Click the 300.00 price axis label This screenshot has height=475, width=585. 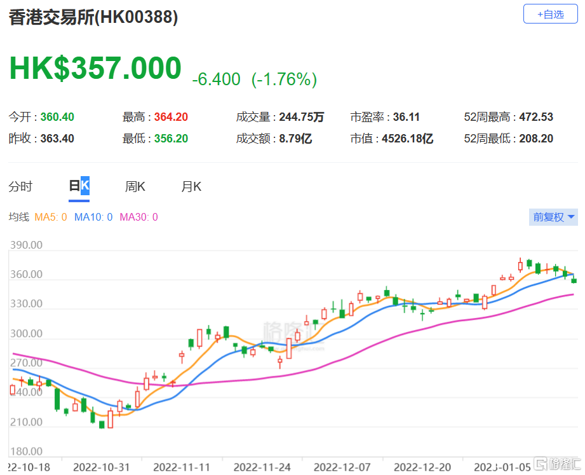(26, 333)
